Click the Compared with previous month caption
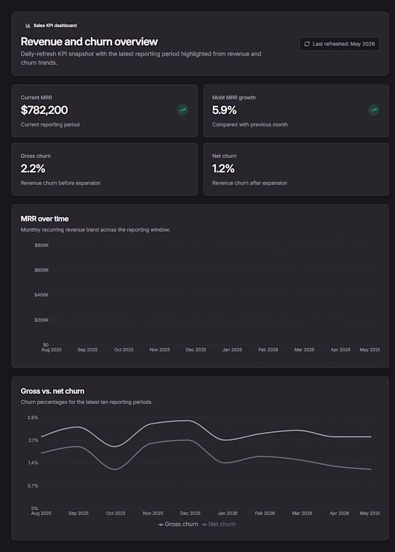395x552 pixels. click(x=250, y=125)
